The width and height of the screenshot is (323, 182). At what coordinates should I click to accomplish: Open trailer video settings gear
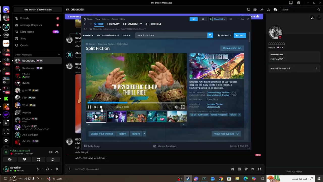[x=176, y=107]
